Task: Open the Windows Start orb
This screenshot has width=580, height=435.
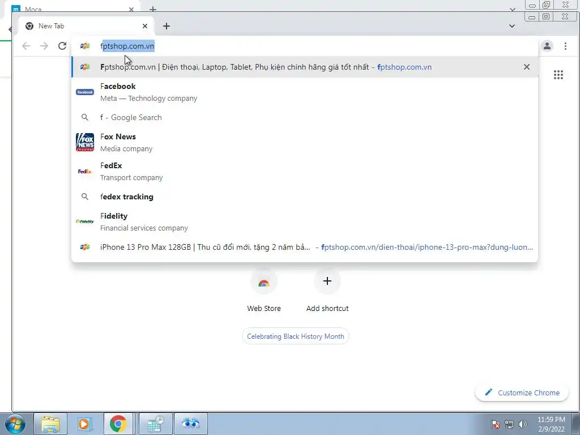Action: (x=15, y=424)
